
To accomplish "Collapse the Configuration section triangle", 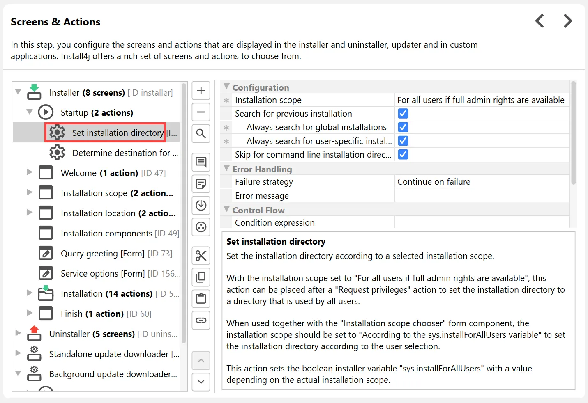I will pyautogui.click(x=226, y=87).
